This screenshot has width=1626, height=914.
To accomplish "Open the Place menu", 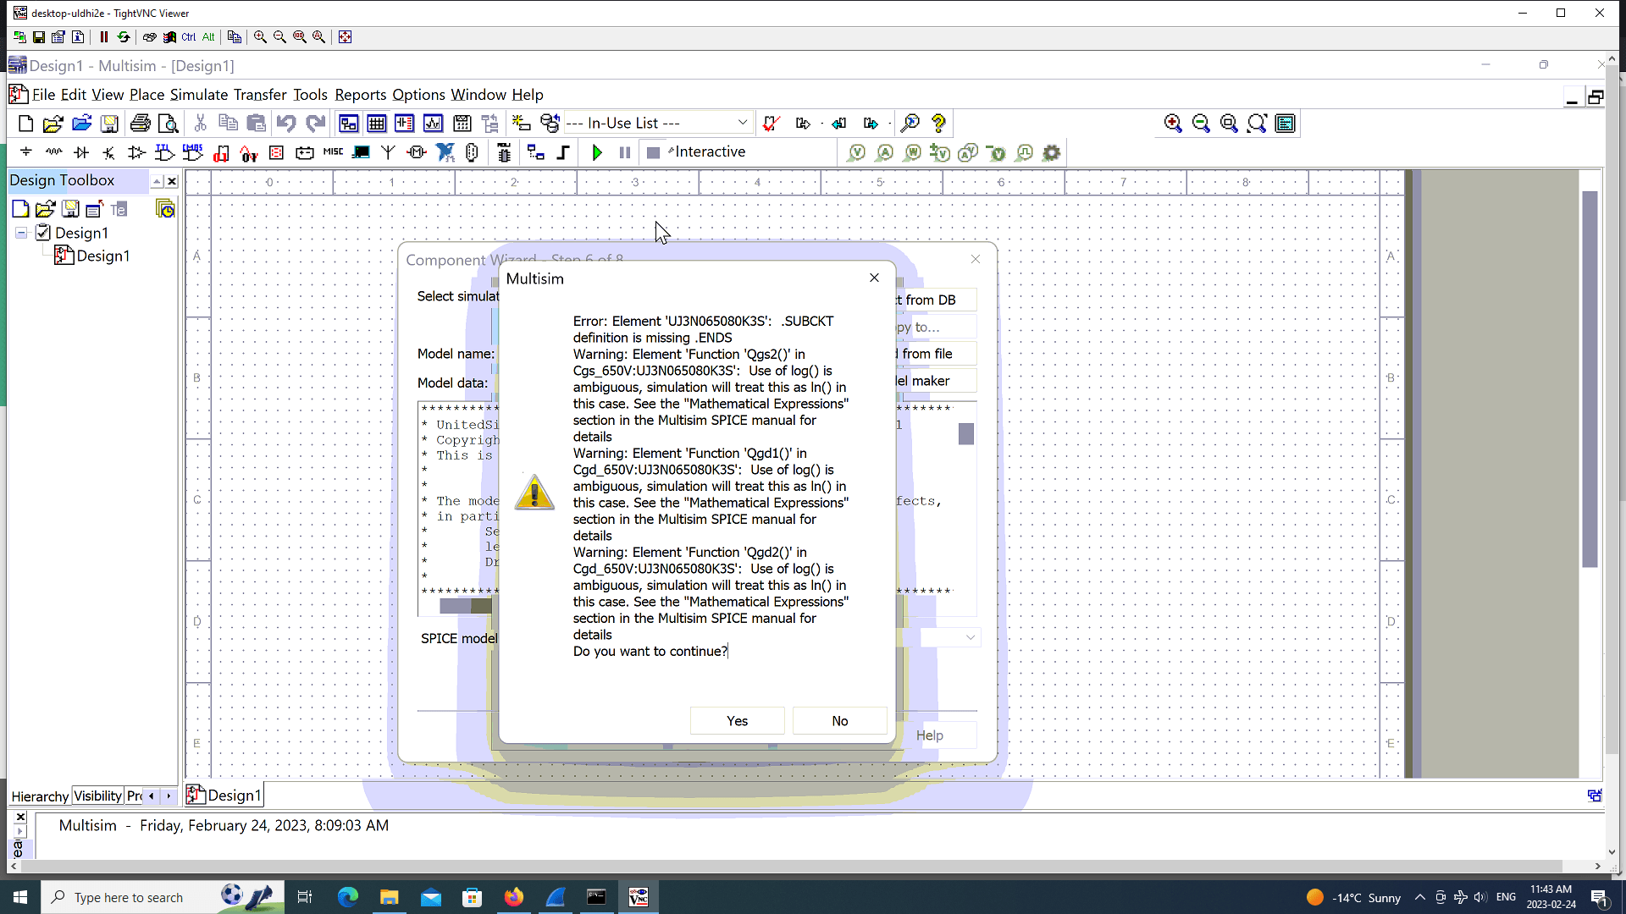I will click(x=147, y=95).
